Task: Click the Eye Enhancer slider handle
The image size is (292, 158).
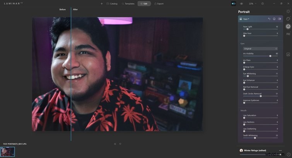Action: pyautogui.click(x=244, y=83)
